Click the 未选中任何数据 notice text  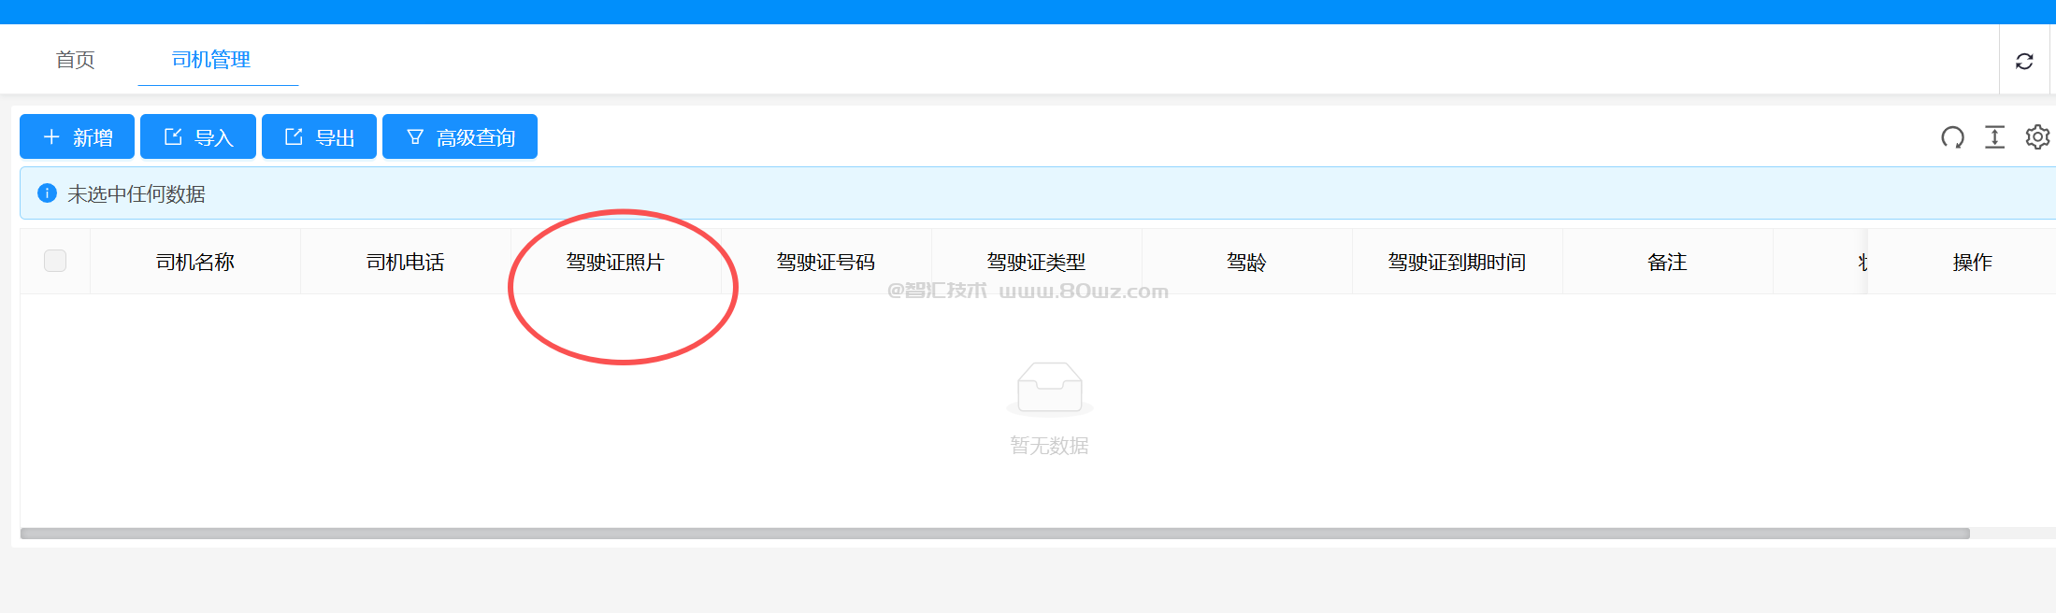click(137, 194)
